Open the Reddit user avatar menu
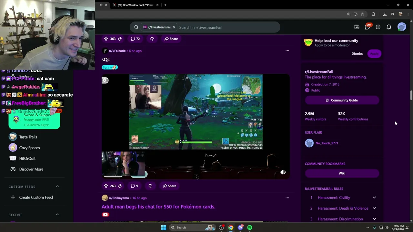 pyautogui.click(x=402, y=27)
